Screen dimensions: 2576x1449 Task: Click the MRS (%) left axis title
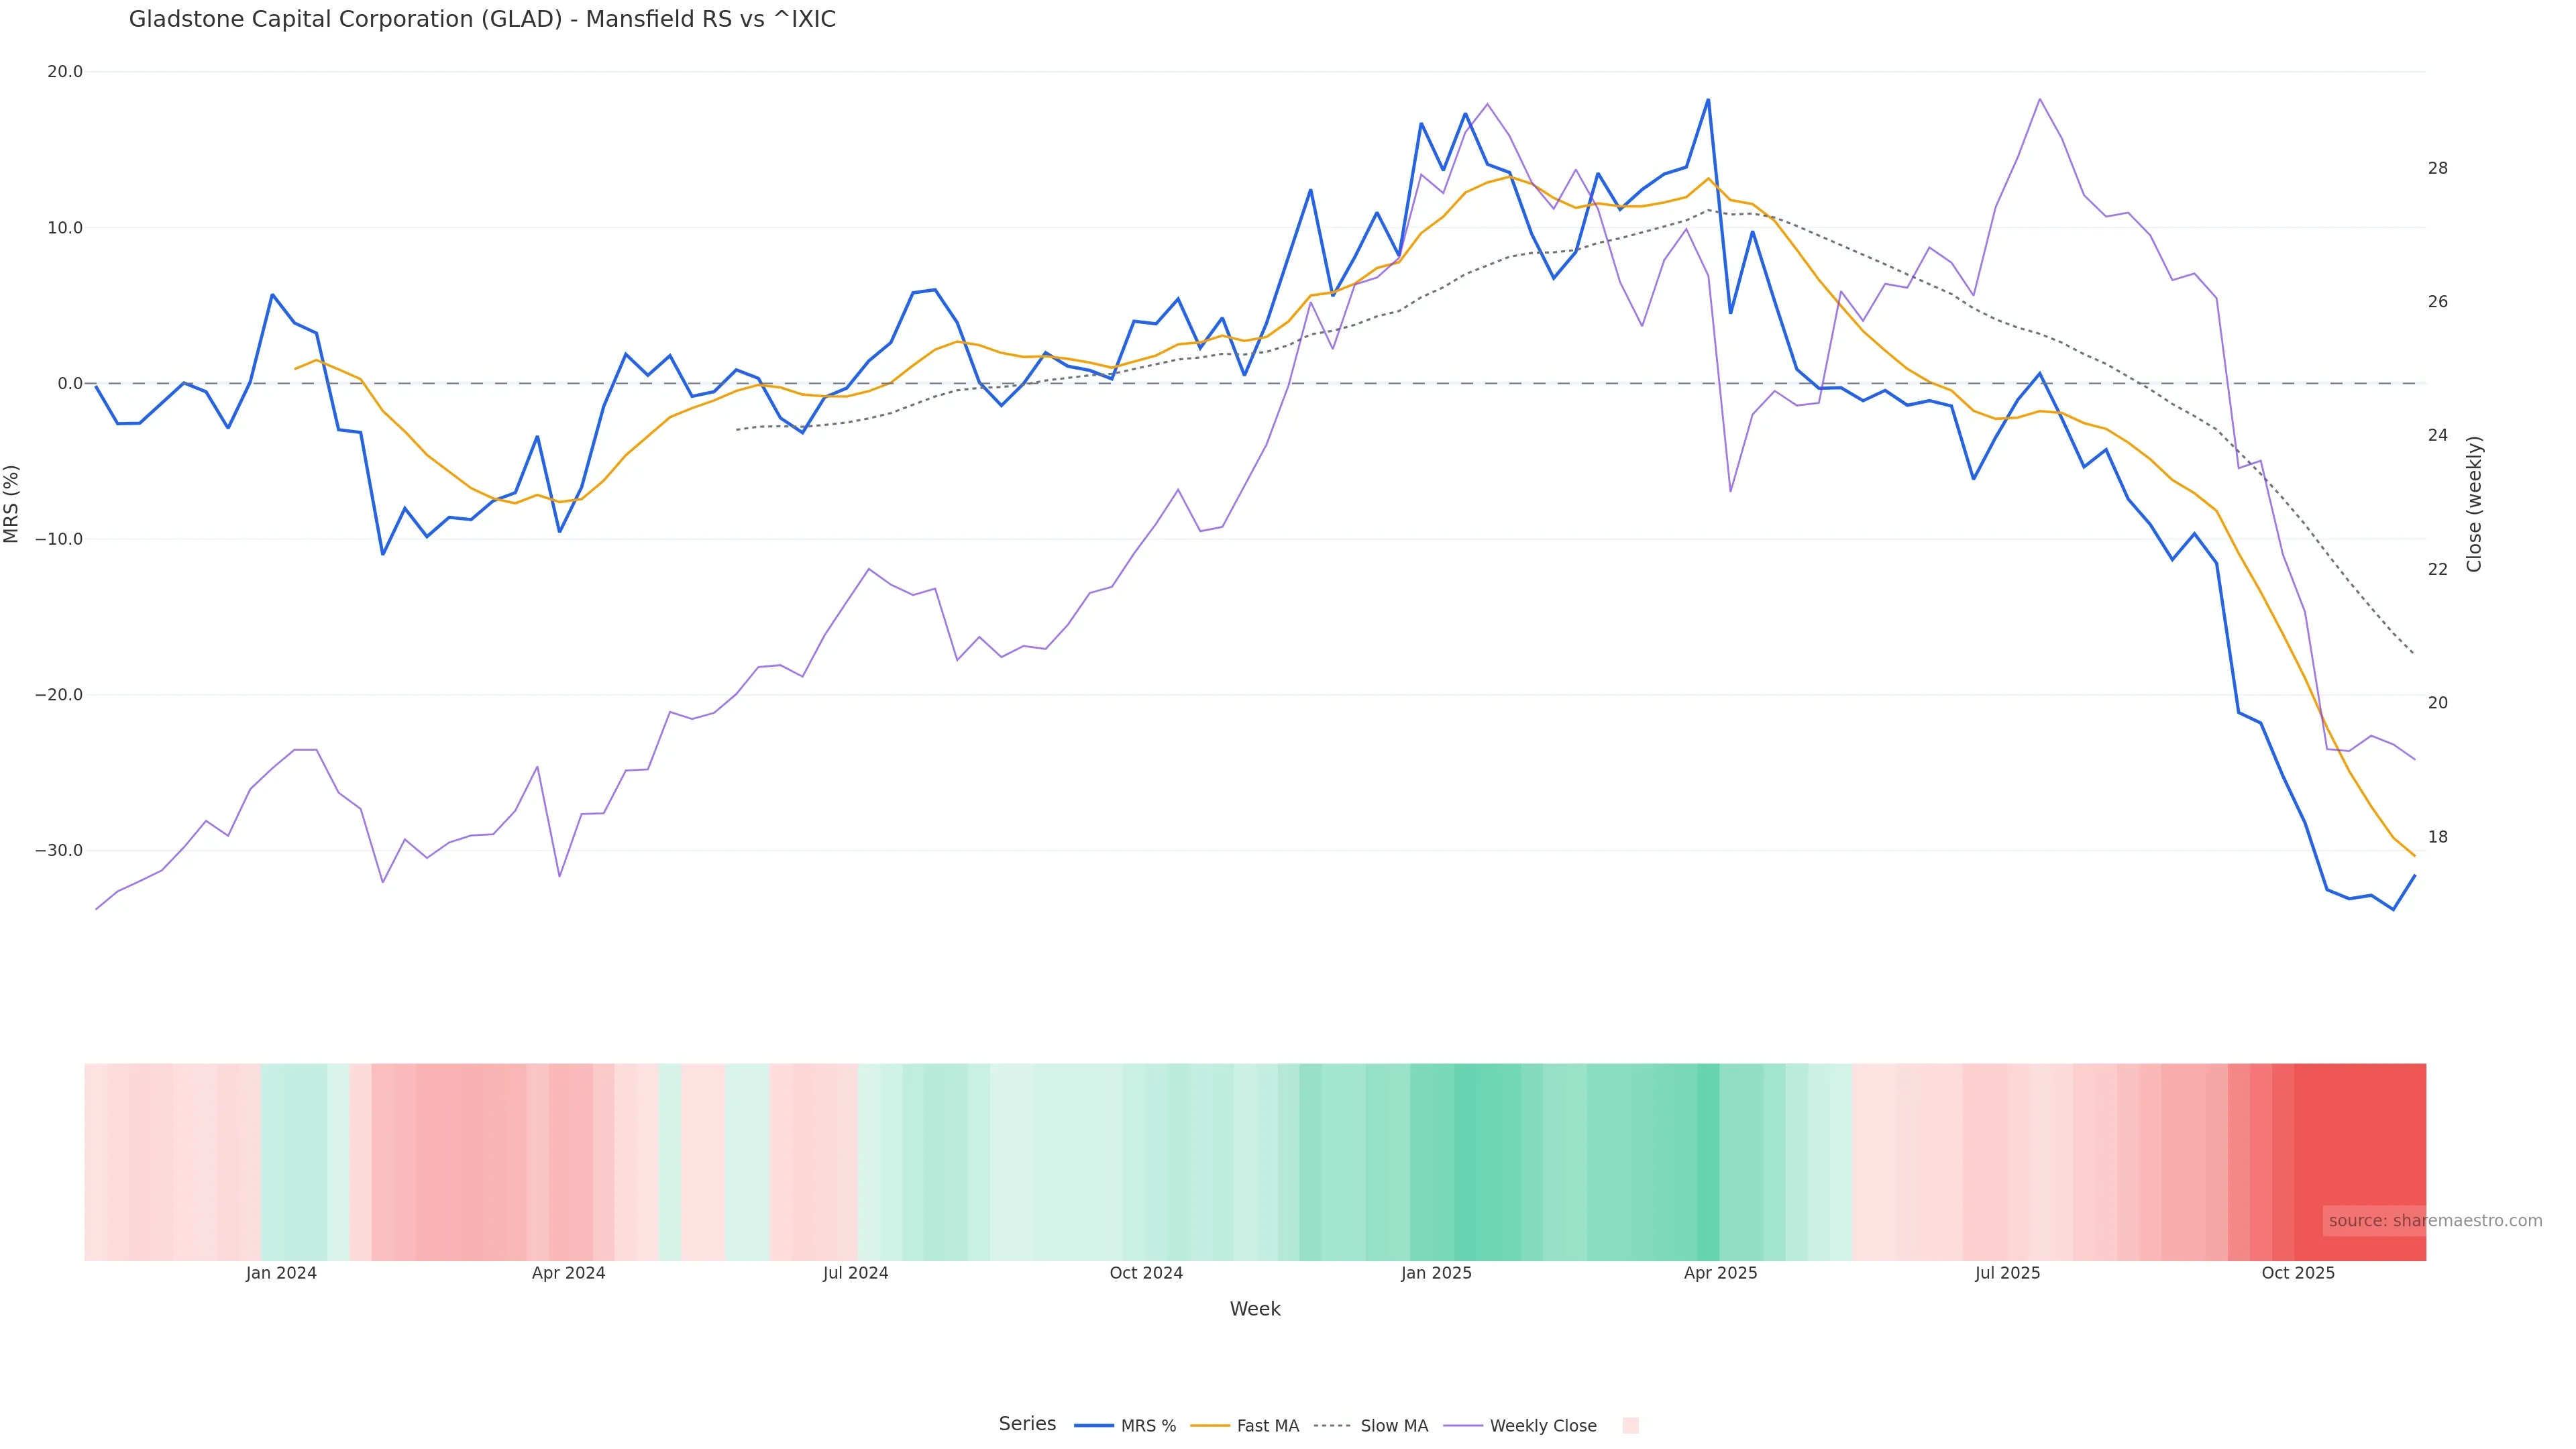click(x=12, y=503)
